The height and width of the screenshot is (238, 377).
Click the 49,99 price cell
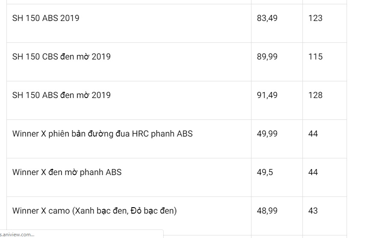tap(267, 134)
